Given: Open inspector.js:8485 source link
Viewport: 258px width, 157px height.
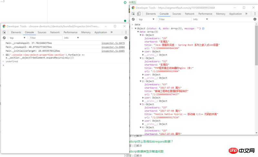Looking at the screenshot, I should tap(113, 51).
